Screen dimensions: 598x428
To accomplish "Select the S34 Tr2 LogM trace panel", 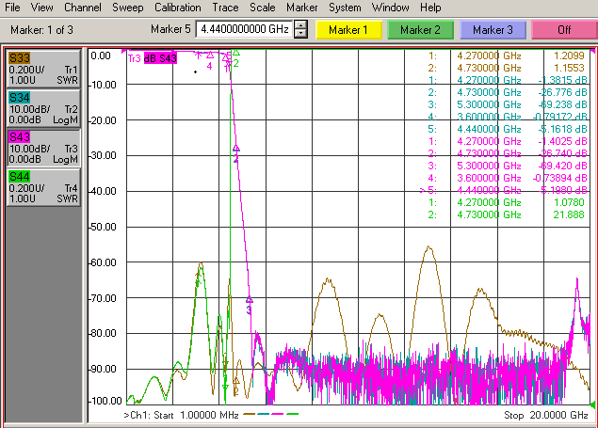I will (43, 108).
